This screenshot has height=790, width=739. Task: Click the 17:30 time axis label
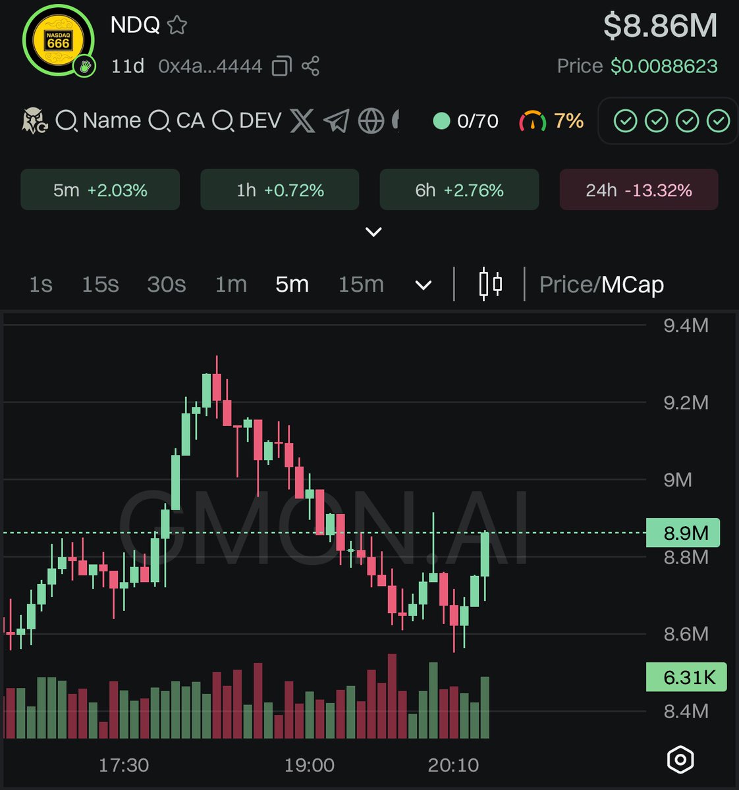point(124,765)
